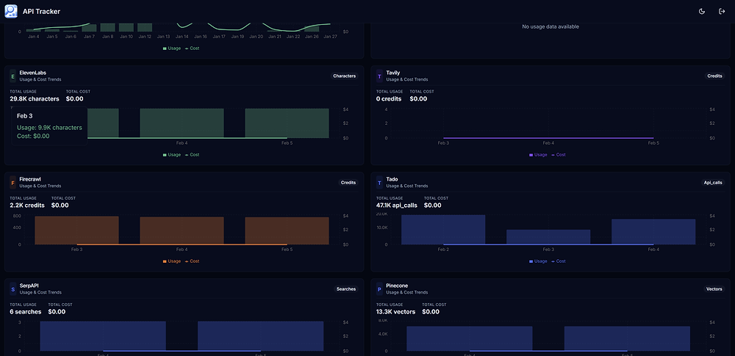Image resolution: width=735 pixels, height=356 pixels.
Task: Click the 2.2K credits usage value
Action: 27,206
